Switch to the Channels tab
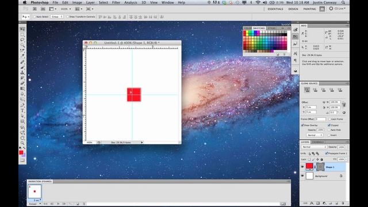This screenshot has width=368, height=207. pyautogui.click(x=318, y=142)
